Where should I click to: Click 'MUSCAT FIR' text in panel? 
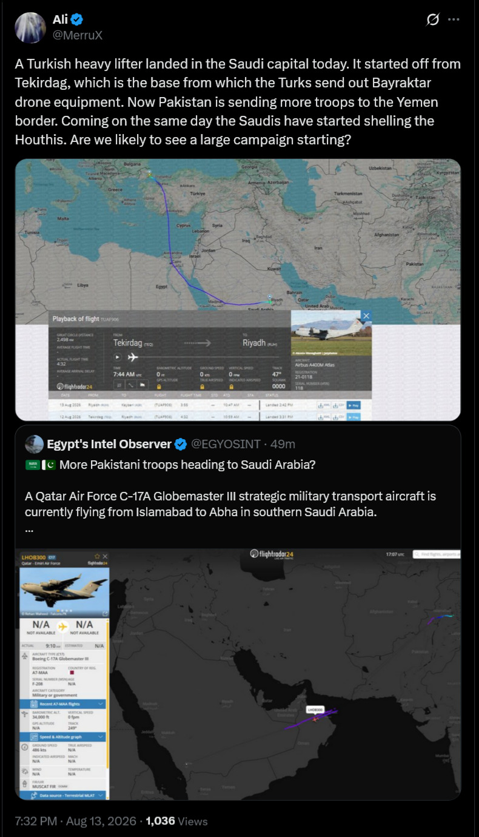tap(44, 785)
